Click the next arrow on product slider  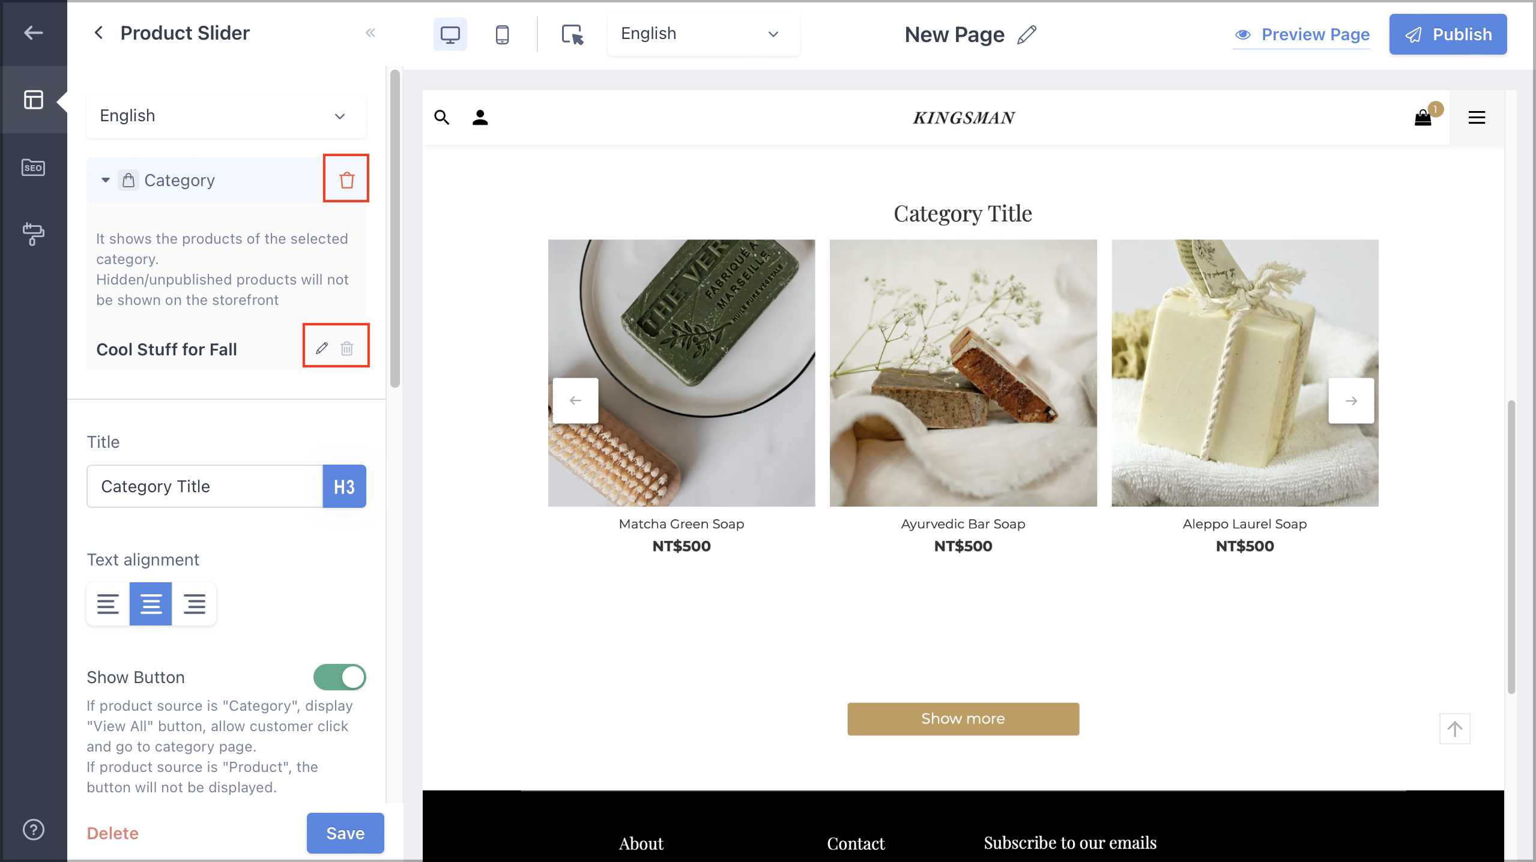(x=1351, y=400)
